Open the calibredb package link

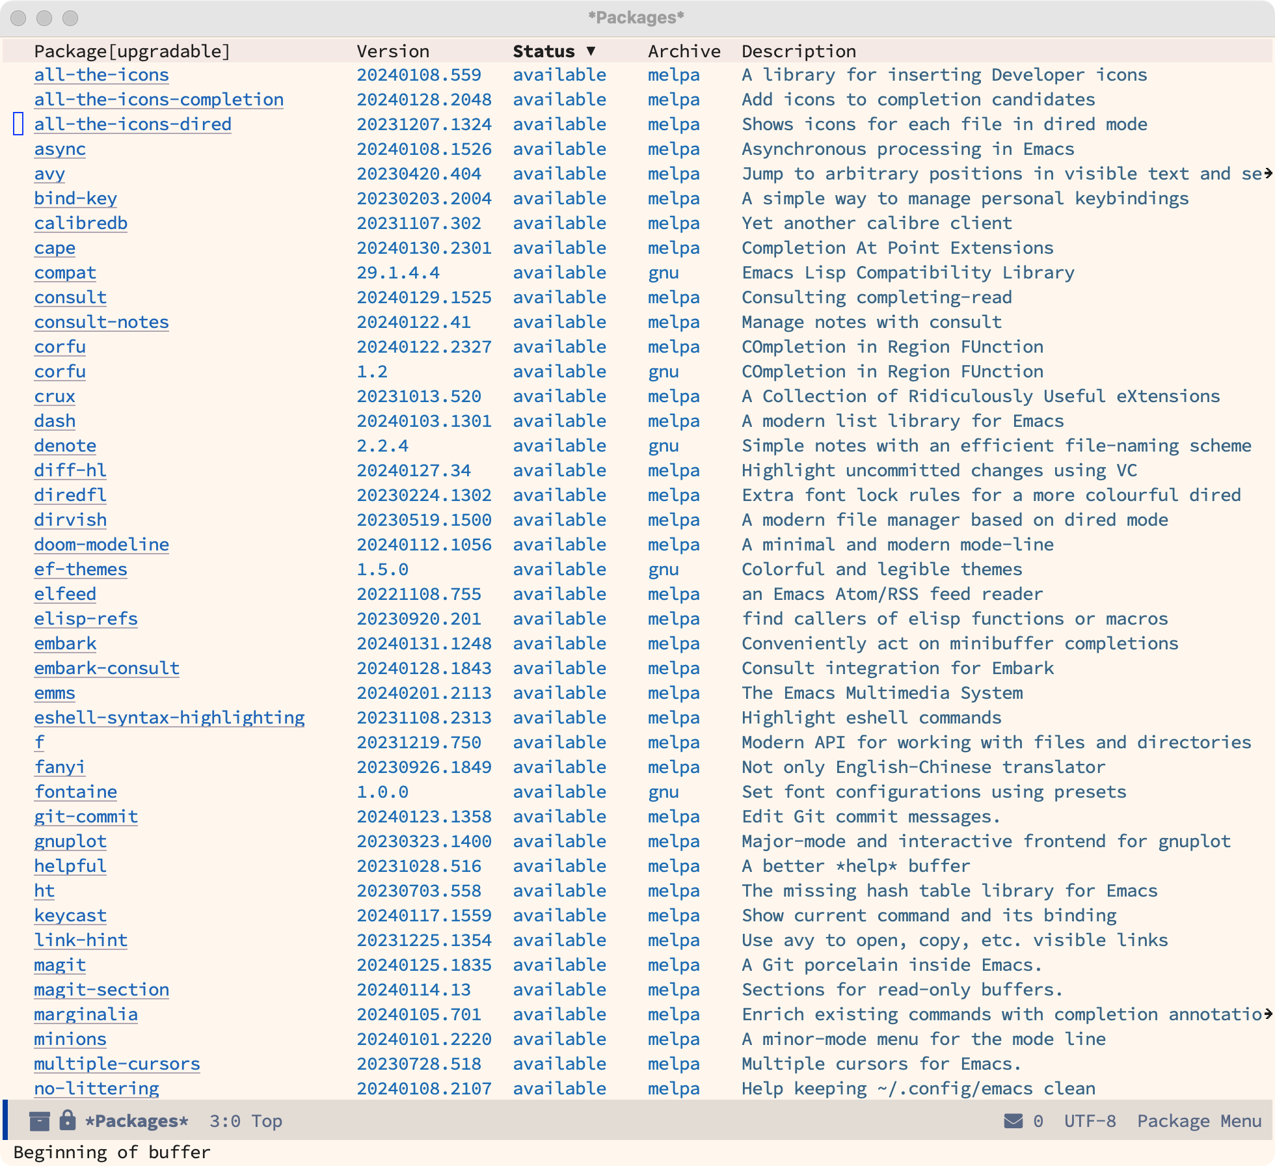click(81, 223)
